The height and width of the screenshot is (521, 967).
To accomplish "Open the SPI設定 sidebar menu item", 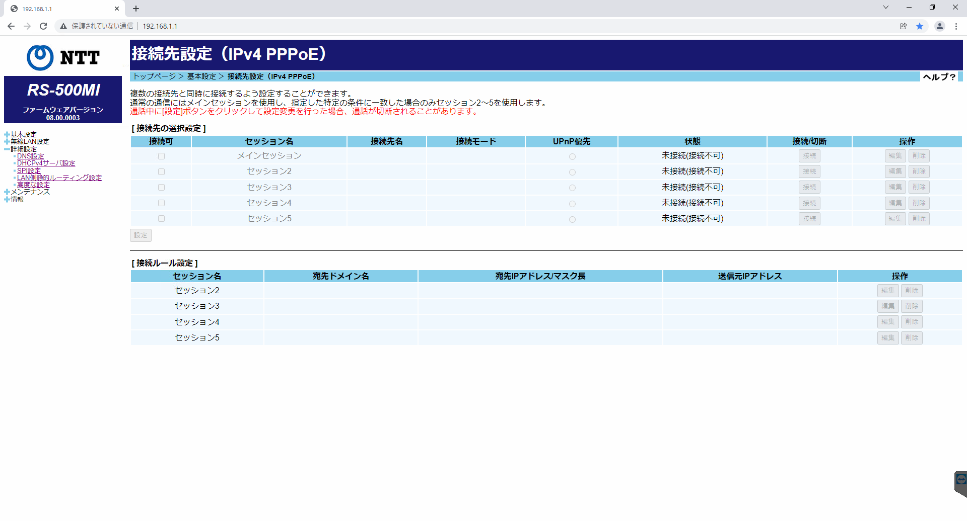I will (29, 171).
